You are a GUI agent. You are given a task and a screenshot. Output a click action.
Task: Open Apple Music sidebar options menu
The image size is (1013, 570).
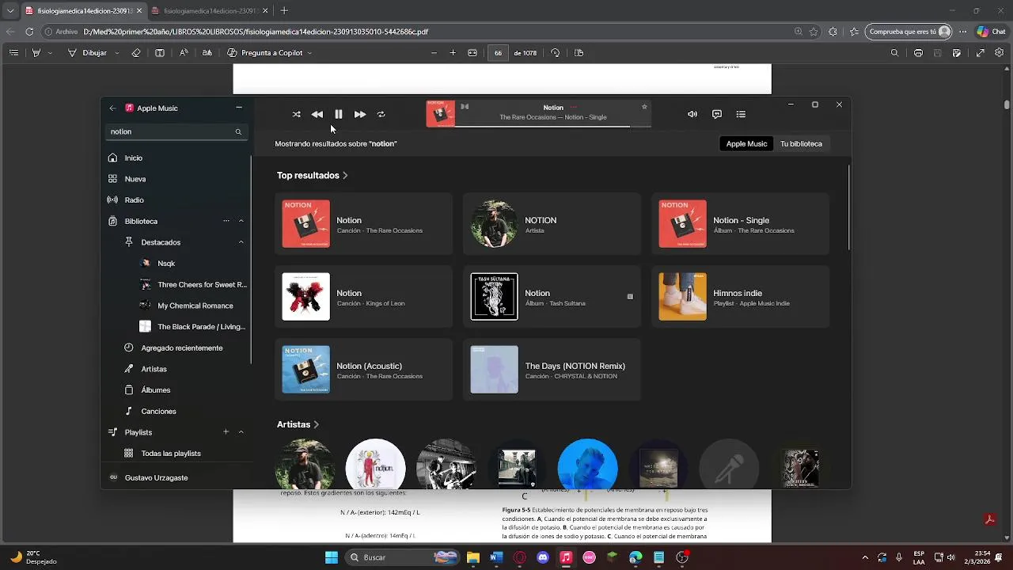pos(239,108)
